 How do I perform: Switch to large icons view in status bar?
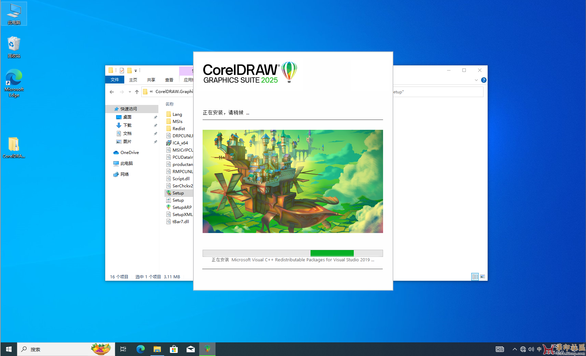coord(482,277)
